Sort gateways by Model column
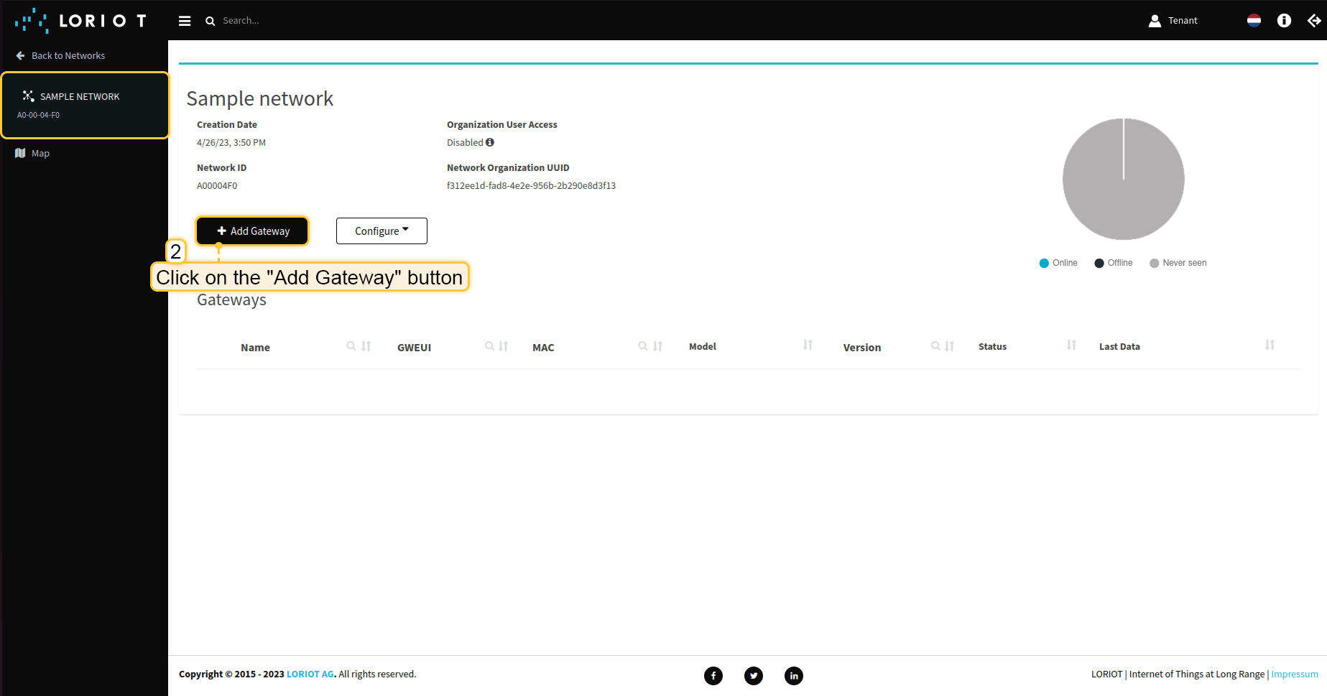The width and height of the screenshot is (1327, 696). pyautogui.click(x=808, y=345)
